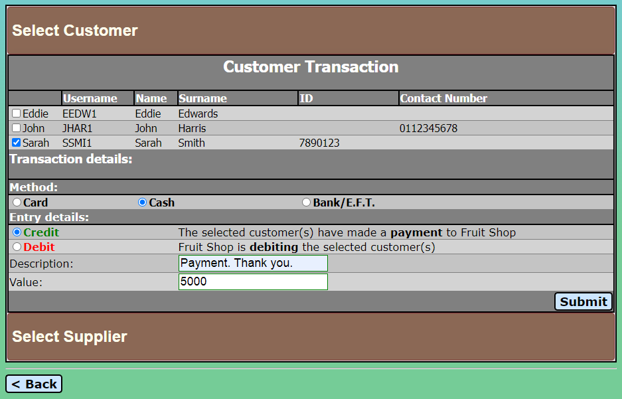Click the Surname column header
The image size is (622, 399).
click(201, 98)
